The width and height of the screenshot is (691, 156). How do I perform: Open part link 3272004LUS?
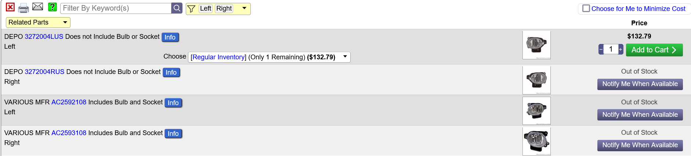pos(44,37)
